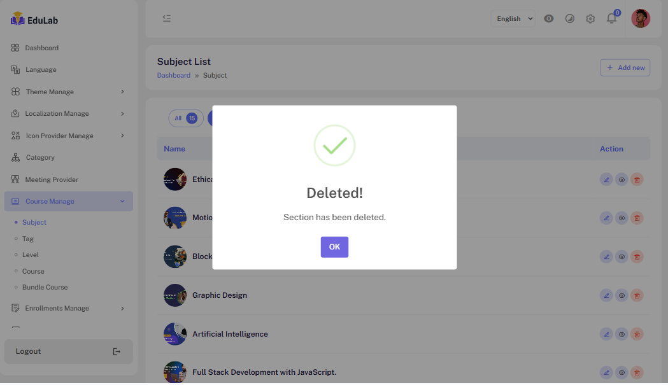Click the Add new button
668x385 pixels.
[625, 67]
